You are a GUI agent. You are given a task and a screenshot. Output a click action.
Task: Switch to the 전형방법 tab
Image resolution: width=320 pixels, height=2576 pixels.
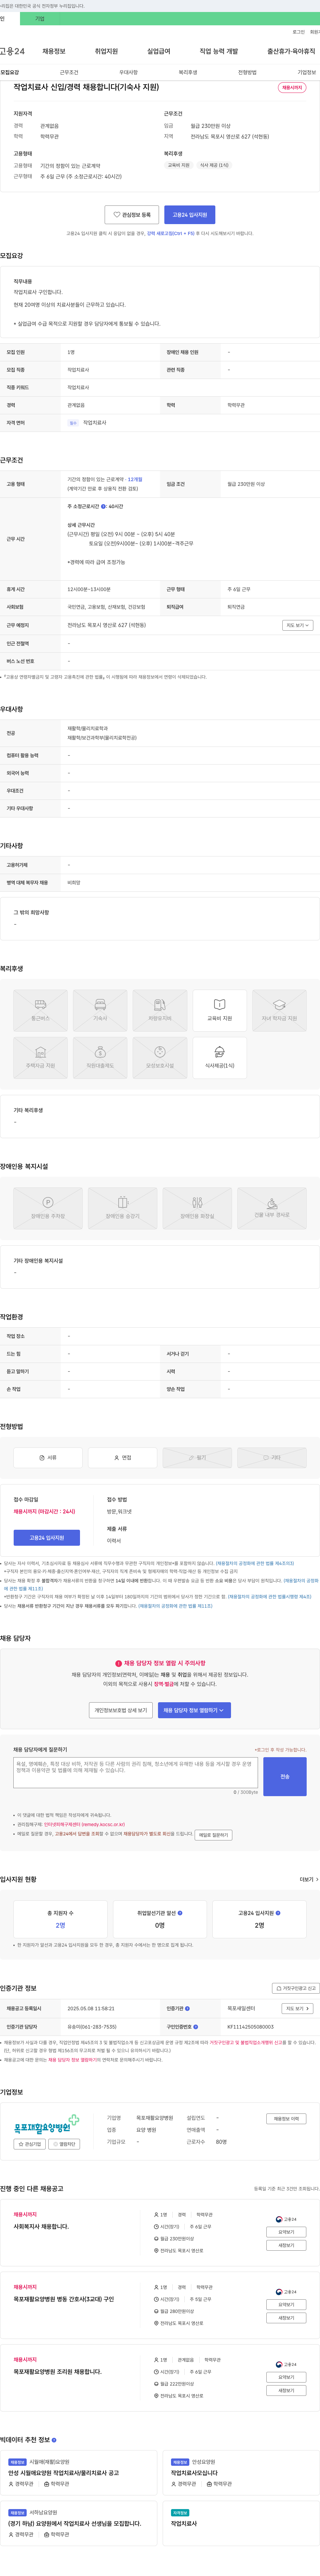(247, 72)
